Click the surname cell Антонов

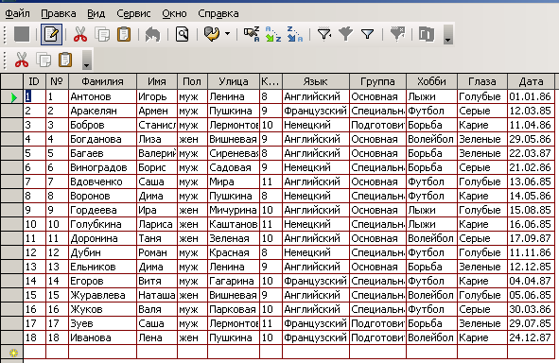102,96
